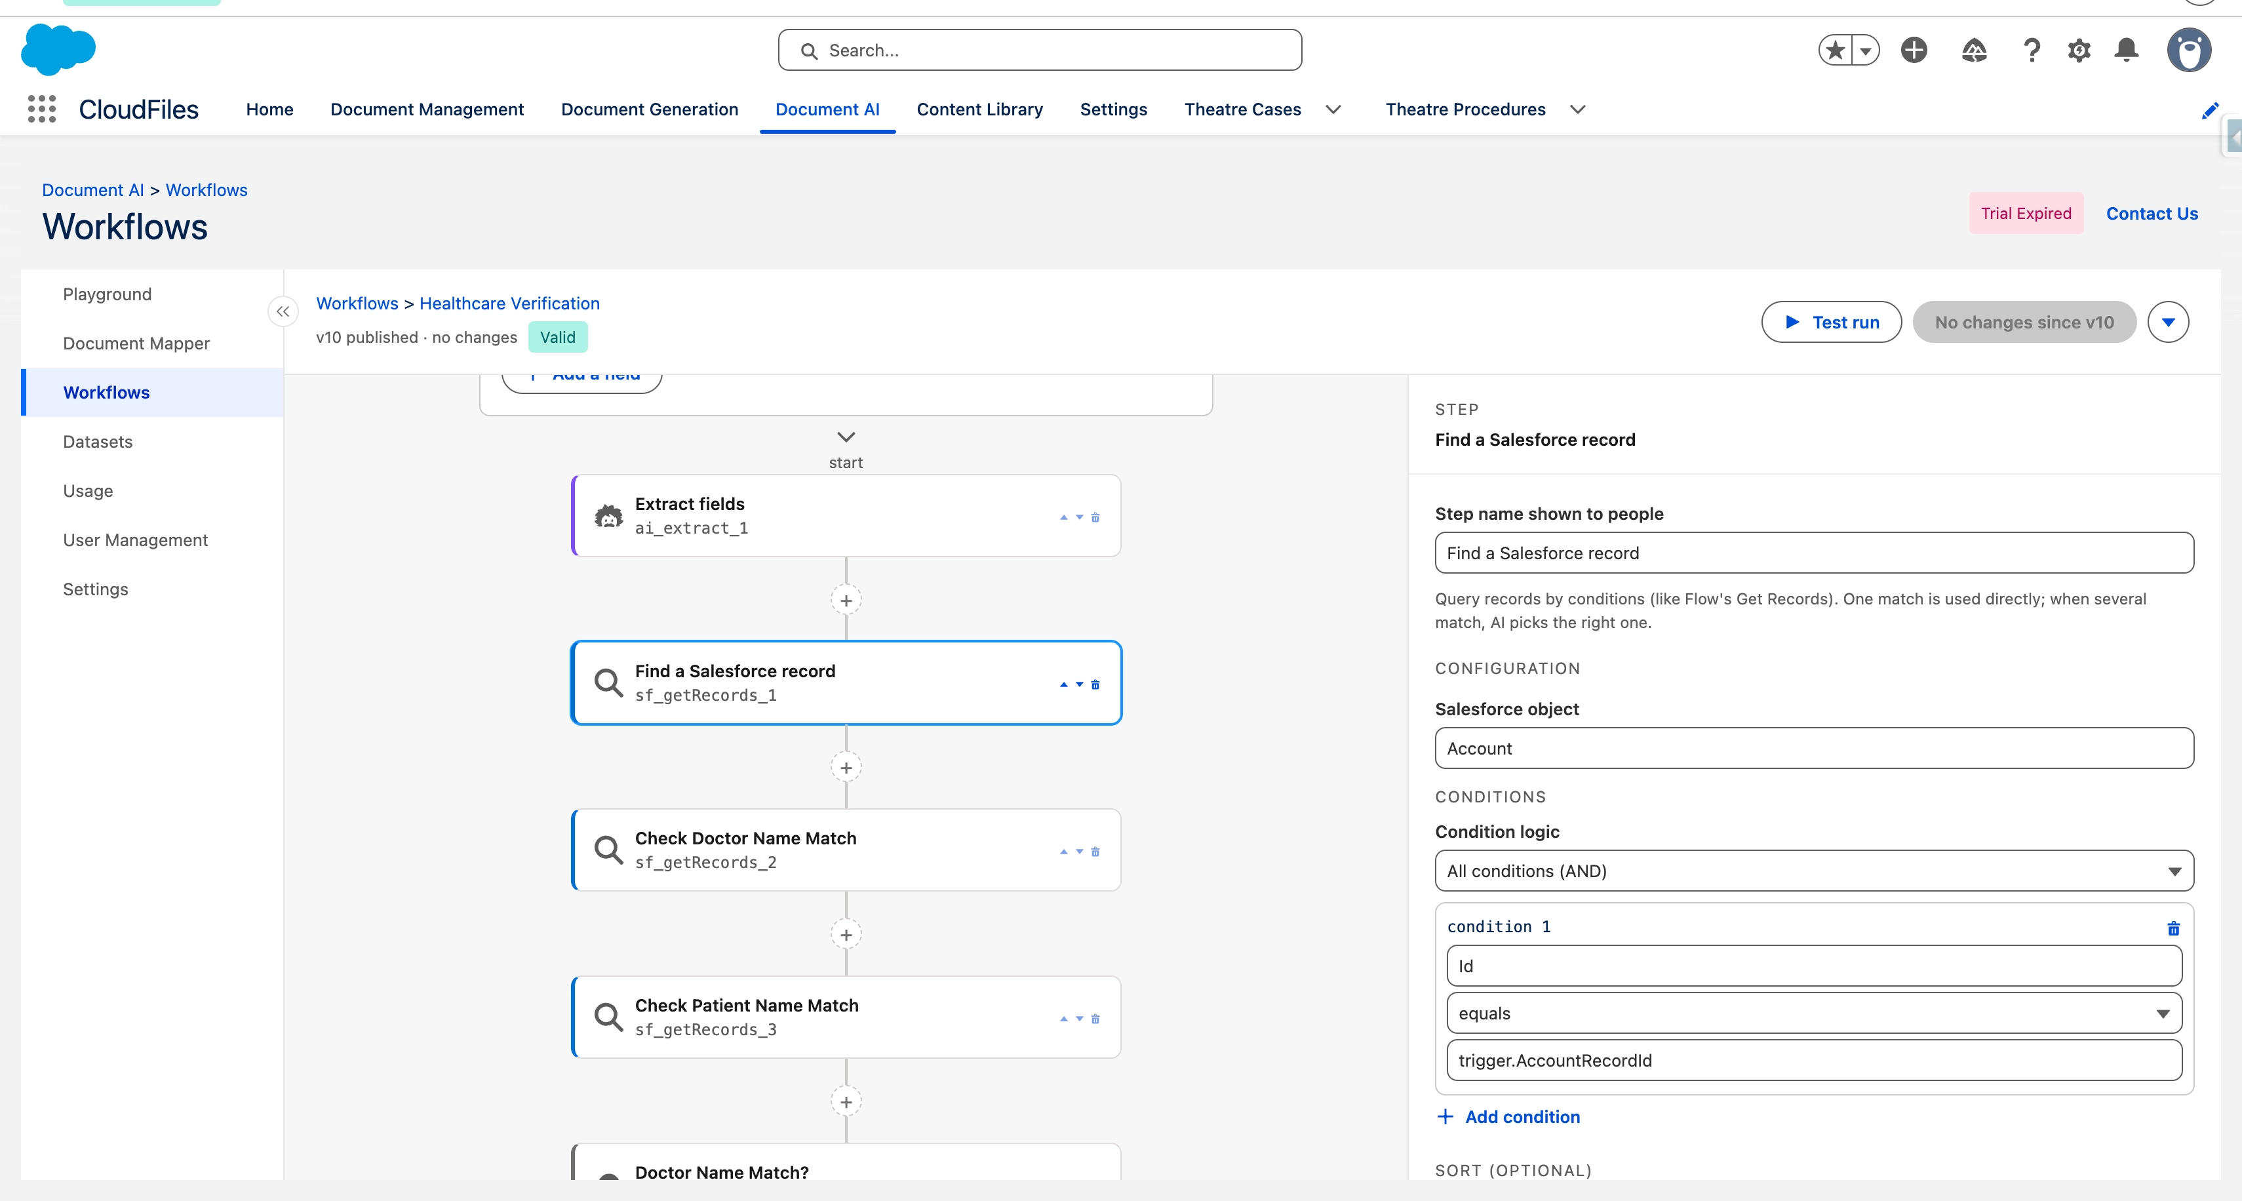Select Workflows in the sidebar

(x=152, y=393)
